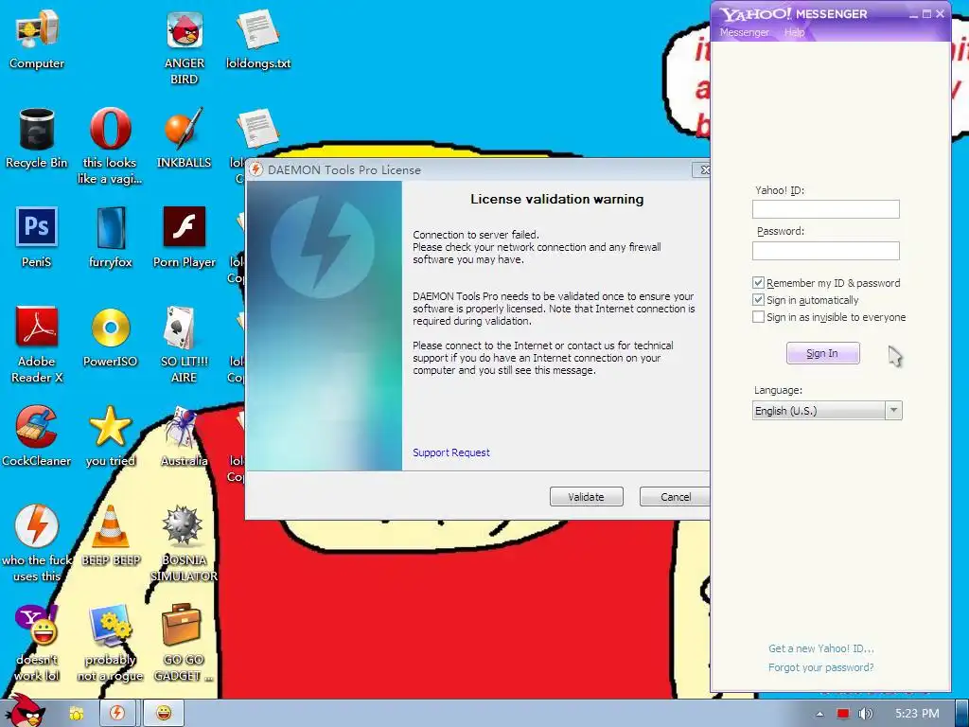
Task: Select the ANGER BIRD desktop icon
Action: pyautogui.click(x=185, y=47)
